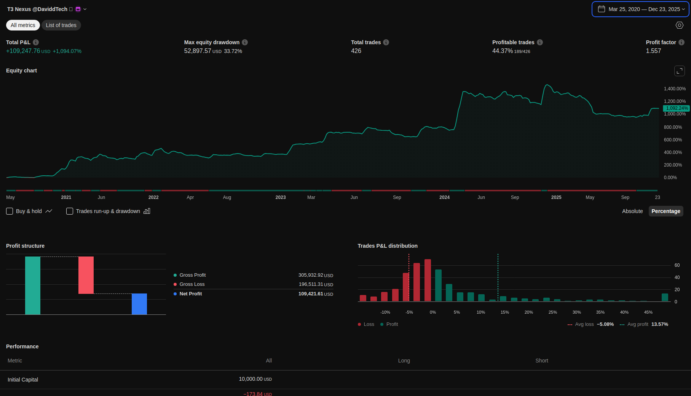This screenshot has width=691, height=396.
Task: Select Percentage display mode
Action: pos(665,211)
